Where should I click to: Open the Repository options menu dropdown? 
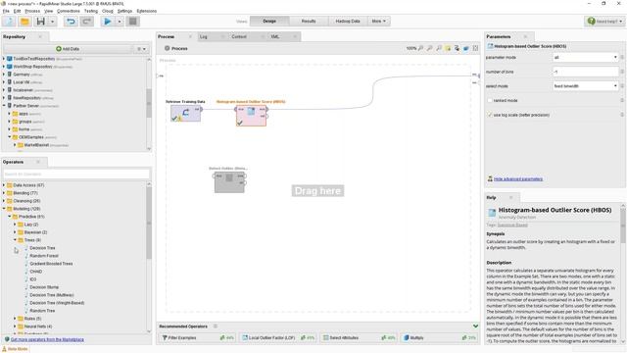point(141,49)
